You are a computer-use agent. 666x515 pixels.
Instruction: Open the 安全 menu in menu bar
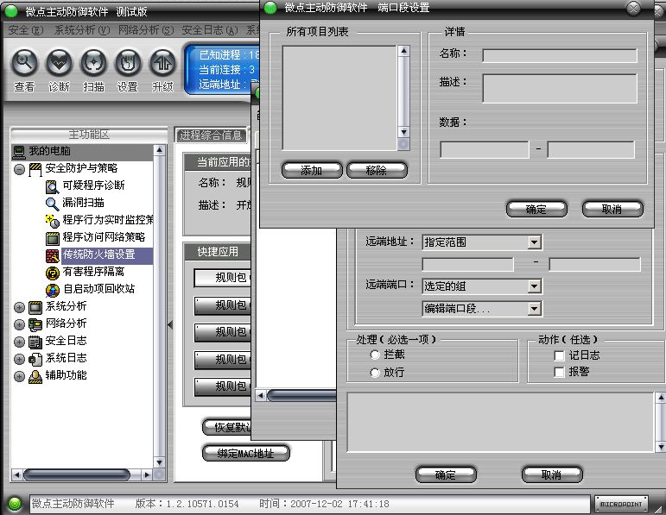(24, 30)
